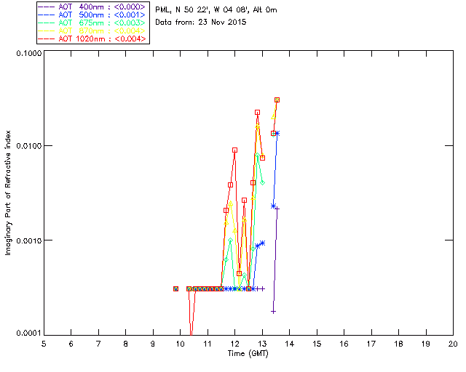This screenshot has height=372, width=466.
Task: Click x-axis tick label 5
Action: pos(44,344)
